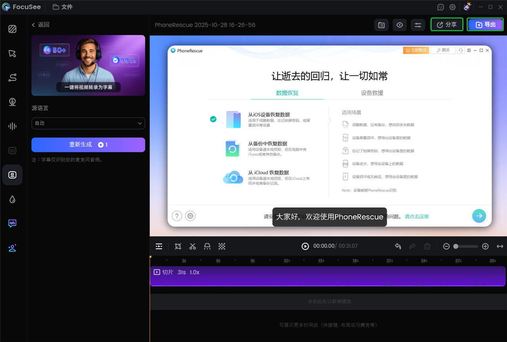Expand the 源语言 dropdown set to 自动

coord(88,123)
